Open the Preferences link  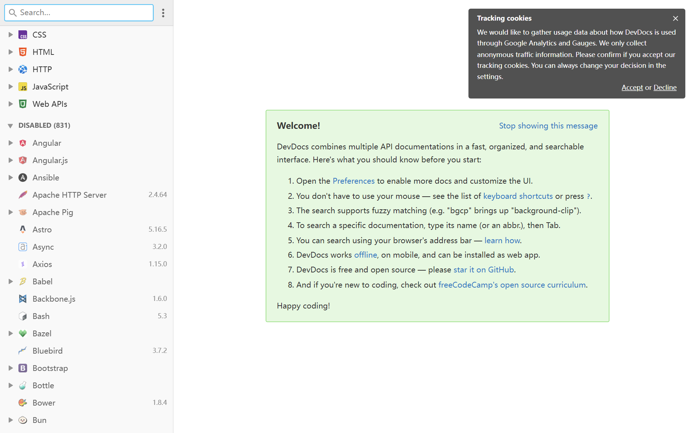coord(354,181)
